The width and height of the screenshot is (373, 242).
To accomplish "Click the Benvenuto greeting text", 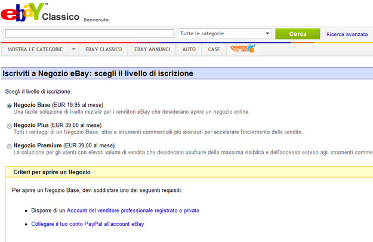I will [97, 20].
